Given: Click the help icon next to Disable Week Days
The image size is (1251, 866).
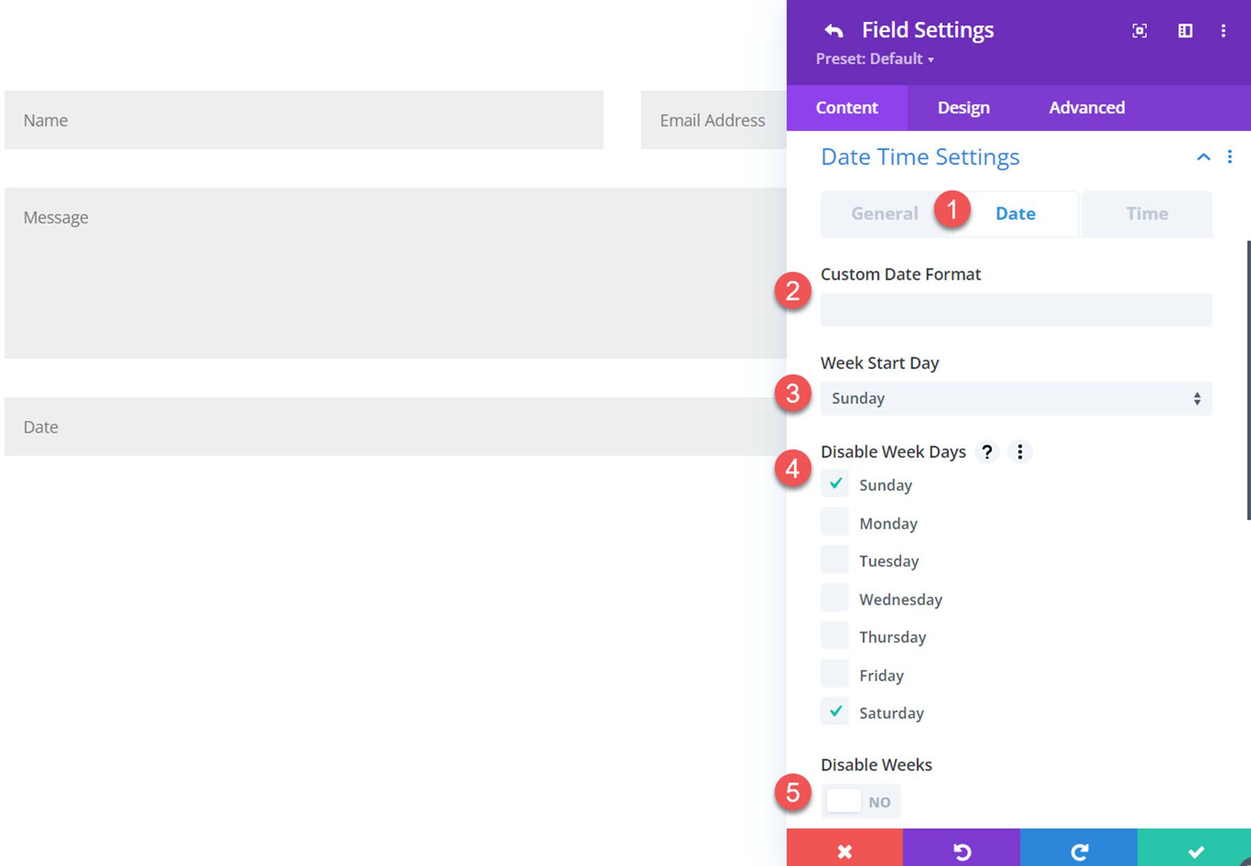Looking at the screenshot, I should tap(987, 452).
